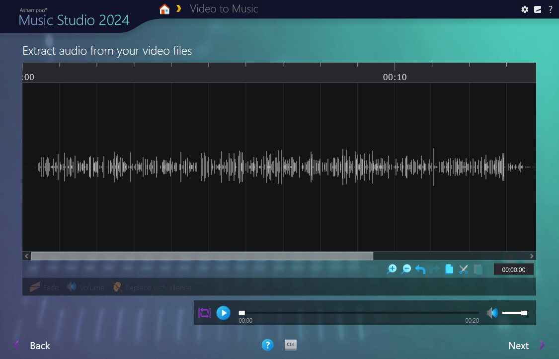Proceed by clicking Next

518,345
